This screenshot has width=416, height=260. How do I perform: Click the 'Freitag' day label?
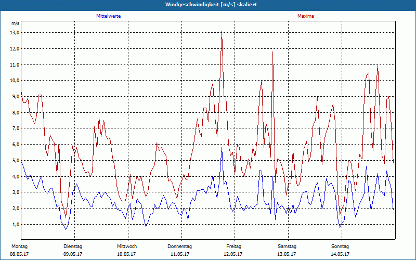pyautogui.click(x=233, y=246)
